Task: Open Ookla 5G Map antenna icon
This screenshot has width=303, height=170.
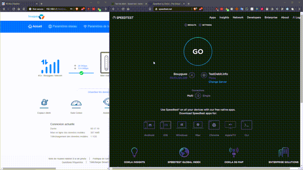Action: [x=234, y=152]
